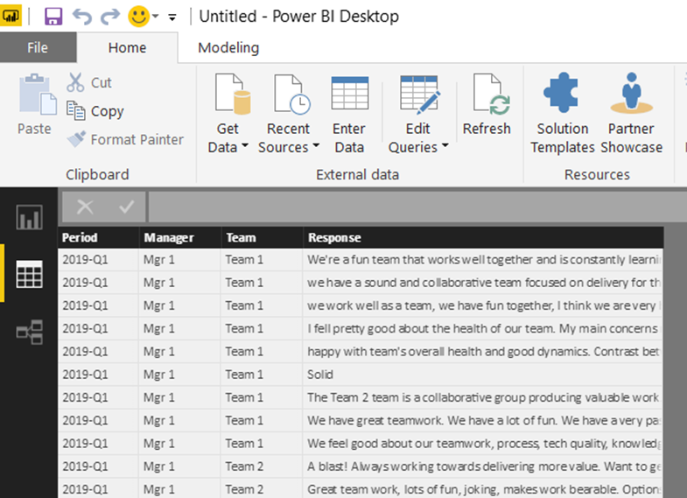Select the Format Painter tool

click(125, 139)
